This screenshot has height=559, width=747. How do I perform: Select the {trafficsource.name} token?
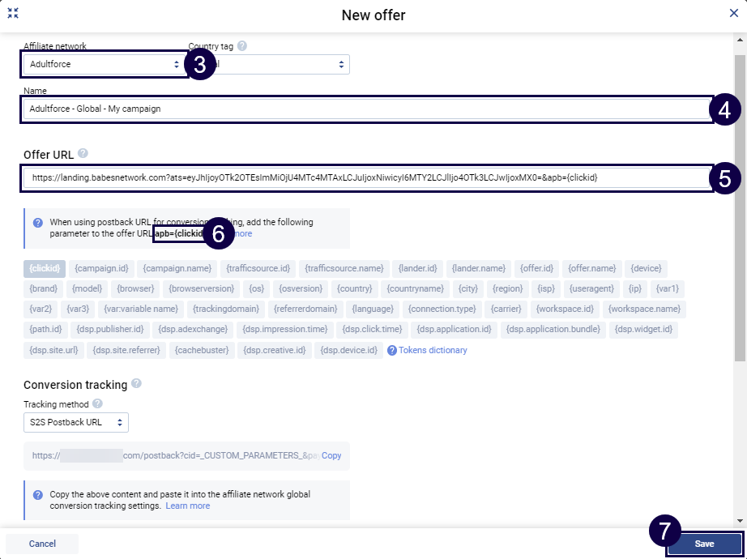click(344, 267)
